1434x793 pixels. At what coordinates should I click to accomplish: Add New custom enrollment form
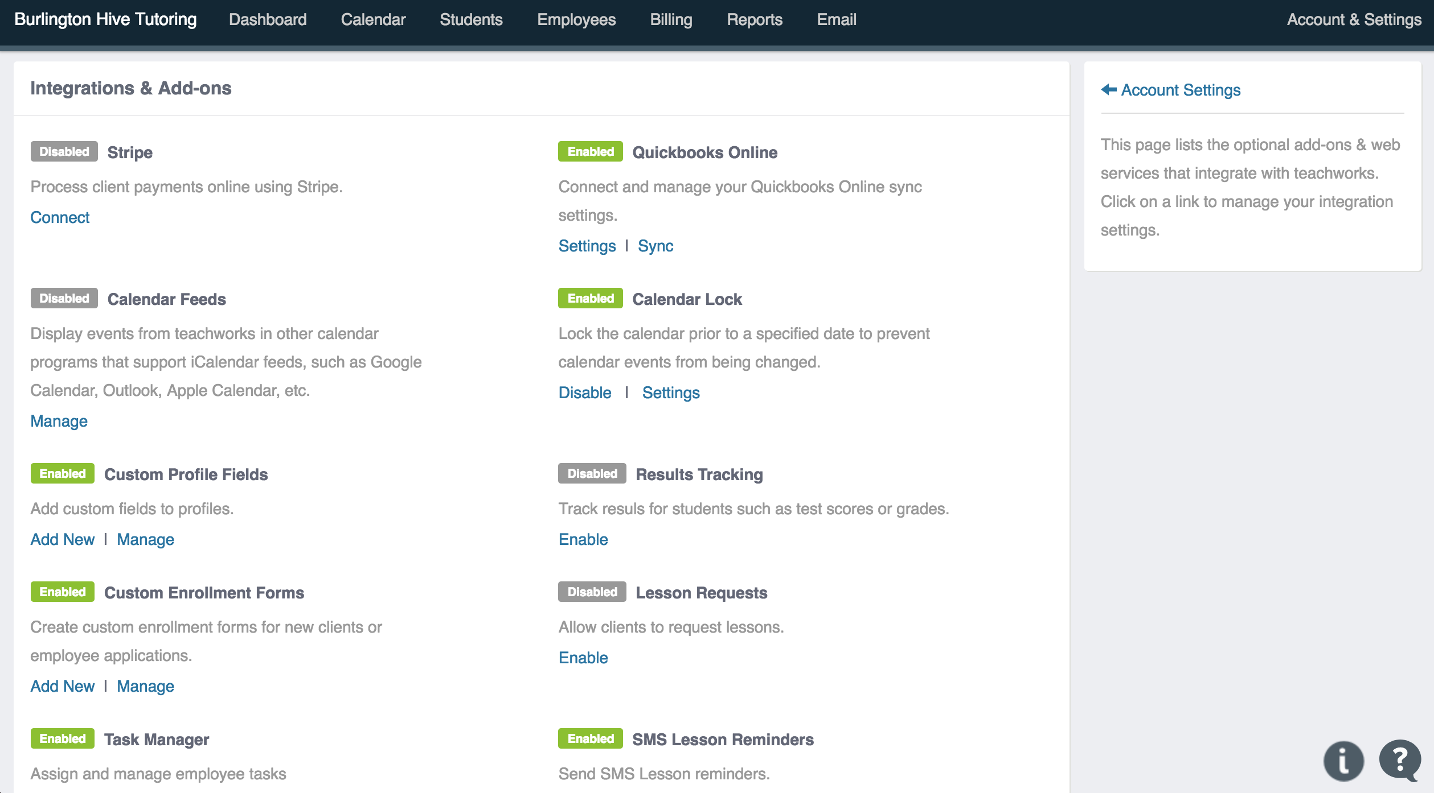[x=63, y=686]
